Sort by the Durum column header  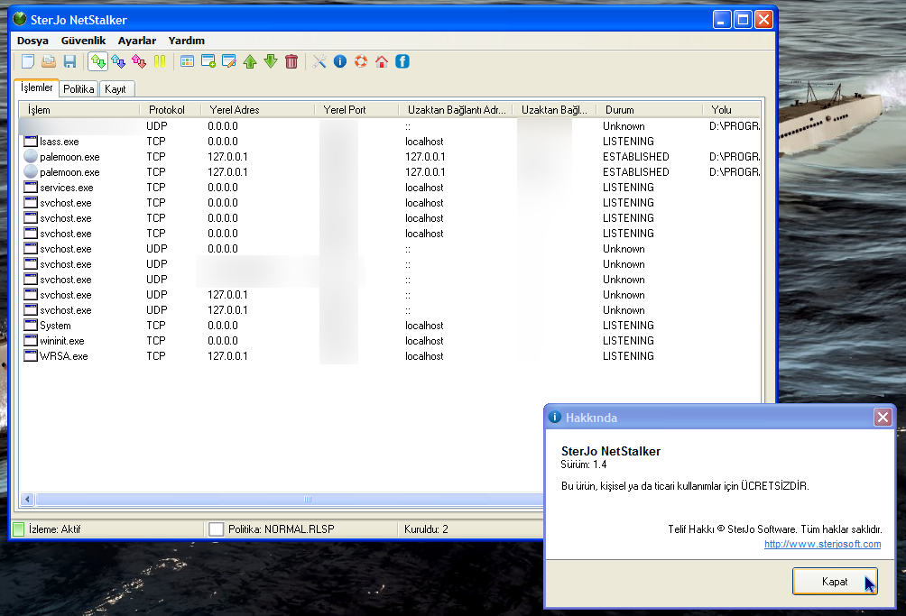point(650,110)
